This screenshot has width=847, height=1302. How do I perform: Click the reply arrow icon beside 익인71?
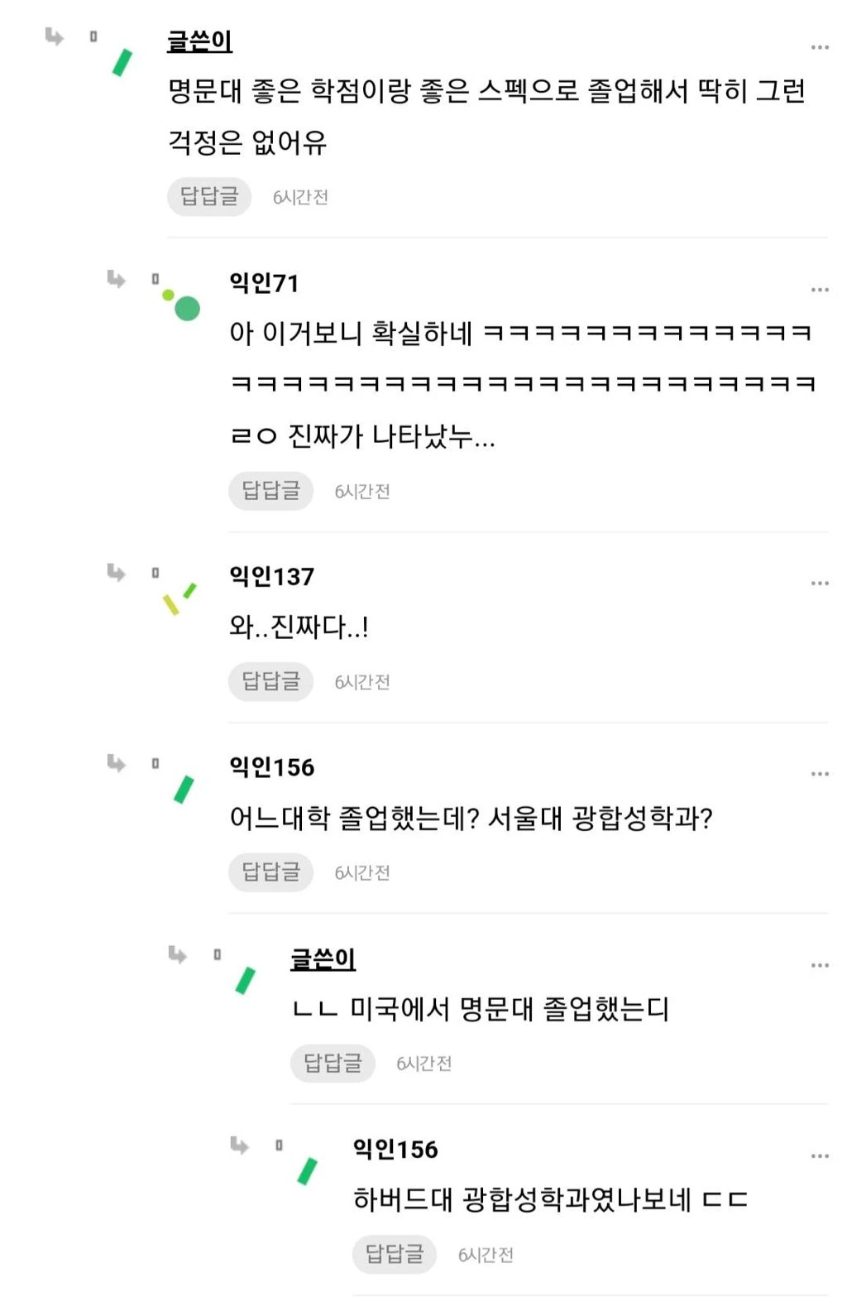click(x=117, y=279)
